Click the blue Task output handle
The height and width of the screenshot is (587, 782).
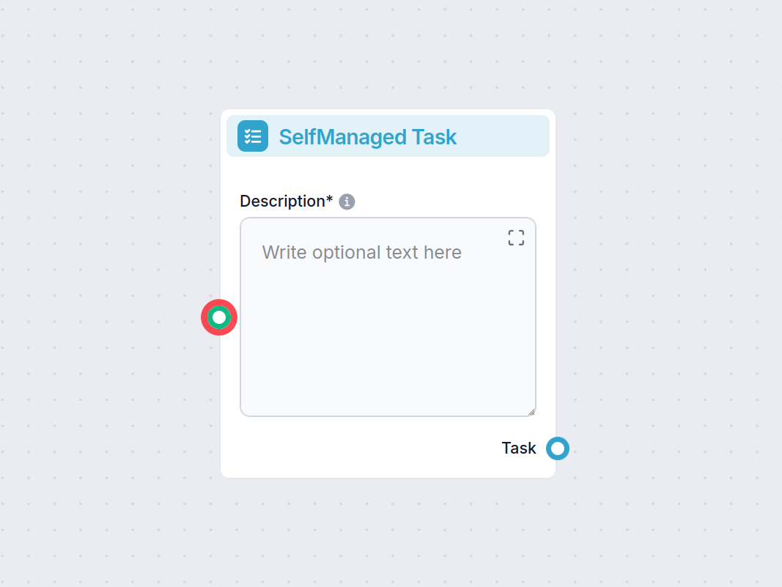click(x=558, y=448)
